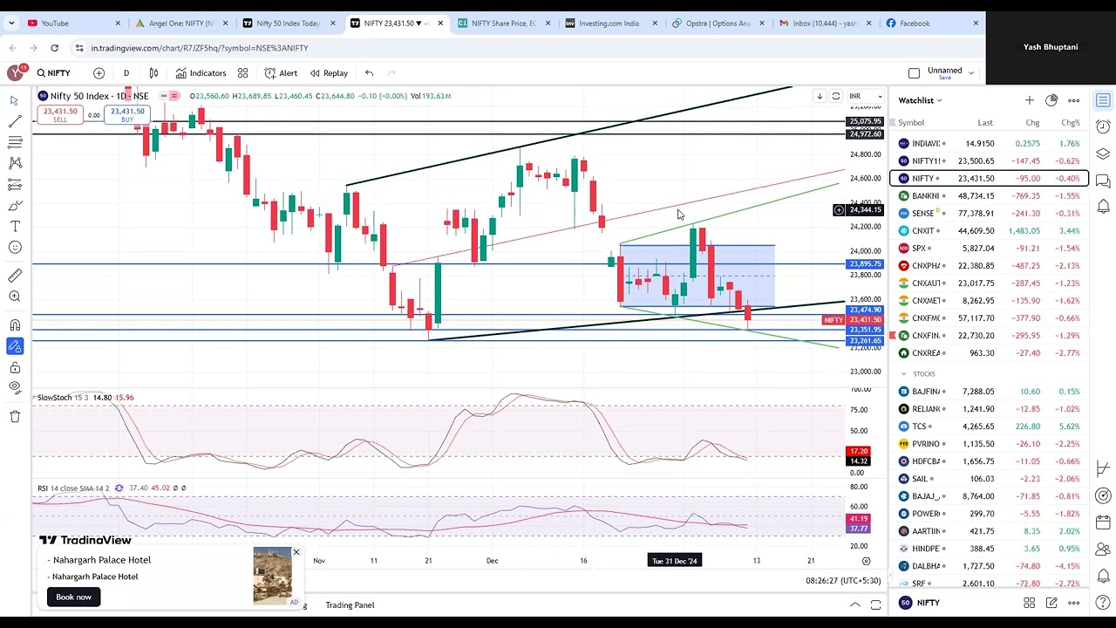This screenshot has width=1116, height=628.
Task: Open the Fibonacci/gann tools group
Action: 15,142
